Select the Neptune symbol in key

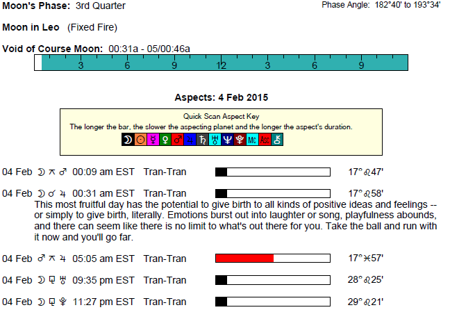click(228, 140)
